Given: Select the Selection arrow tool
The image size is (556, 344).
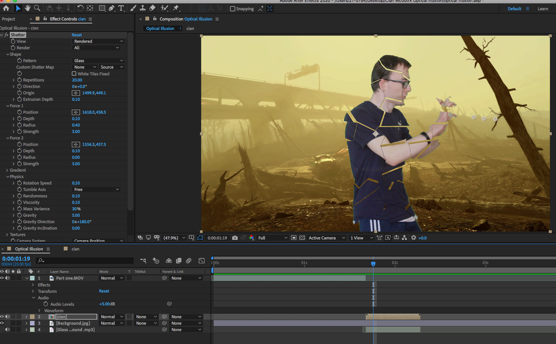Looking at the screenshot, I should (18, 8).
